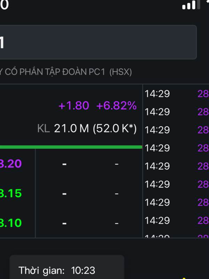
Task: Tap the purple price in the topmost trade row
Action: [x=203, y=93]
